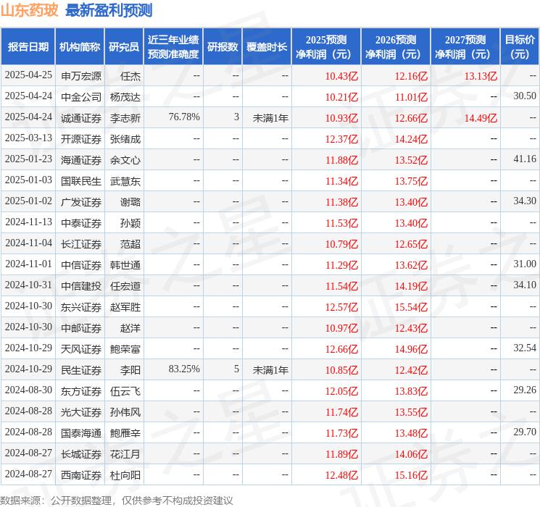
Task: Select the 10.43亿 profit value
Action: (x=341, y=76)
